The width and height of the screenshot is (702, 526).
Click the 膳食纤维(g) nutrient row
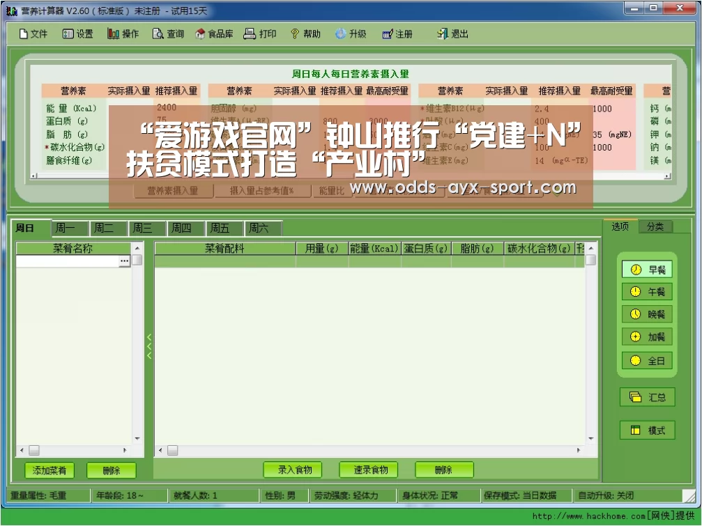point(69,160)
